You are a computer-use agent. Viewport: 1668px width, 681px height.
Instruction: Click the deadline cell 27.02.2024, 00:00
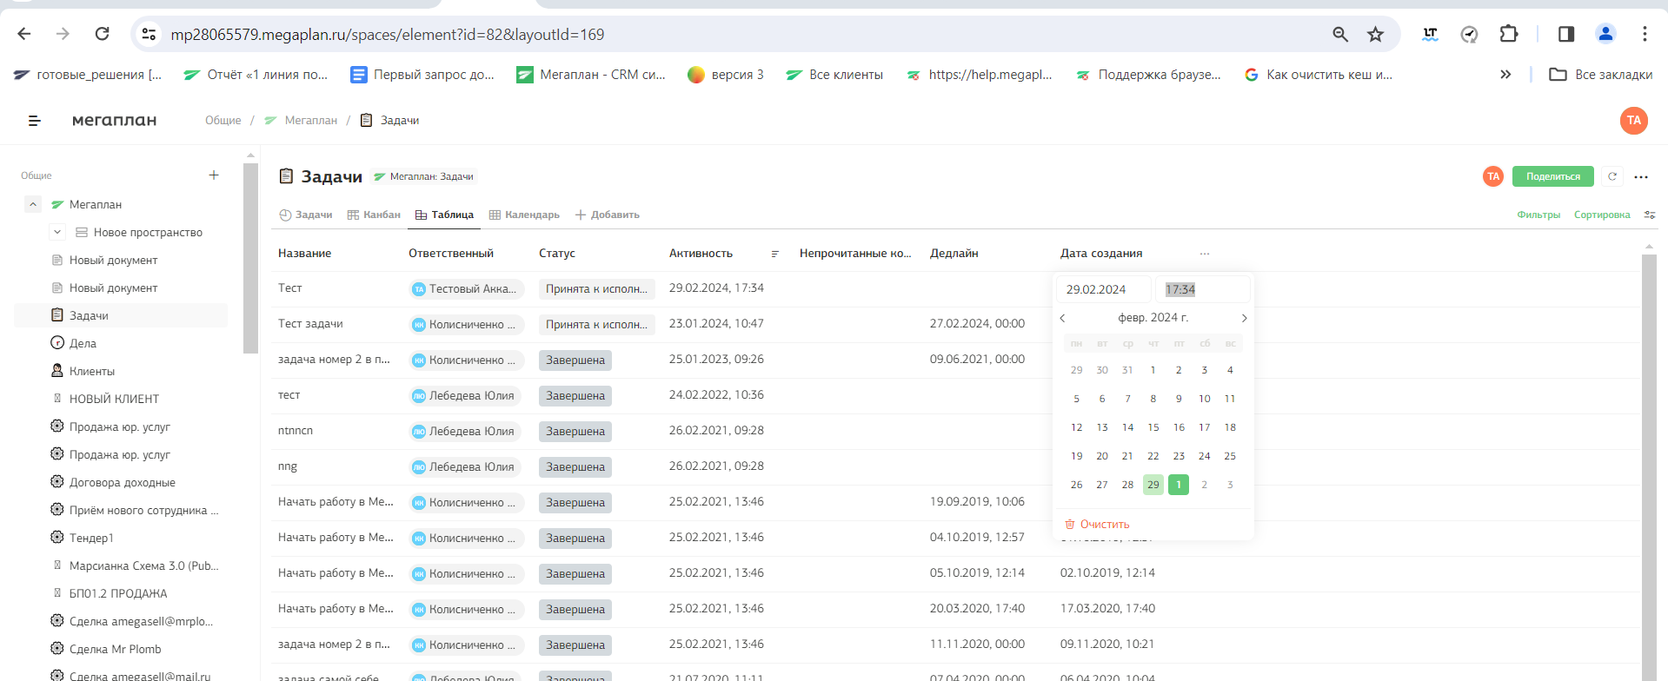pos(977,324)
